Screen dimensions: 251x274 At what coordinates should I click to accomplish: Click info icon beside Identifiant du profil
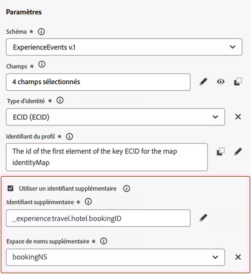pyautogui.click(x=70, y=136)
